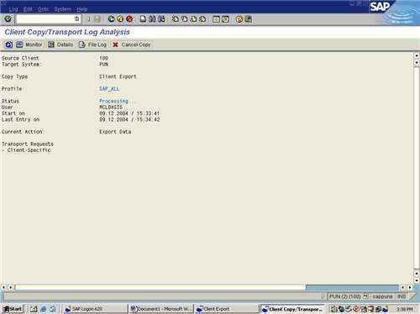The height and width of the screenshot is (314, 420).
Task: Click the Print icon in standard toolbar
Action: (x=143, y=18)
